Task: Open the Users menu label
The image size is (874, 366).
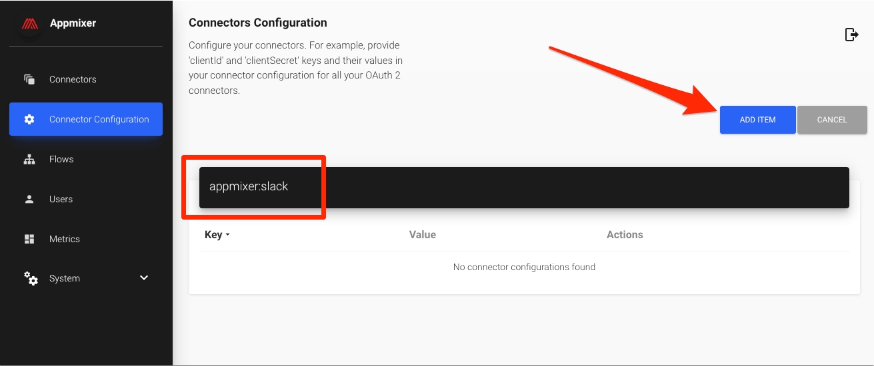Action: (x=61, y=199)
